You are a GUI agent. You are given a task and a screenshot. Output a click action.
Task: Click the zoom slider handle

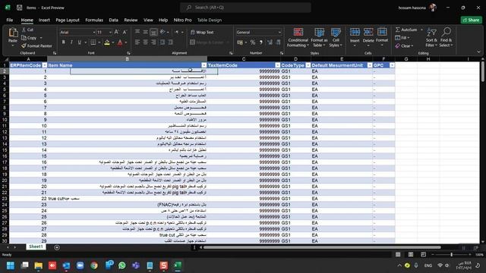(x=451, y=255)
